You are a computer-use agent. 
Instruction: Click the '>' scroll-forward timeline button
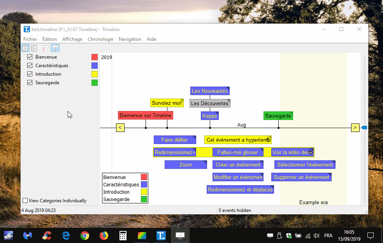(355, 128)
